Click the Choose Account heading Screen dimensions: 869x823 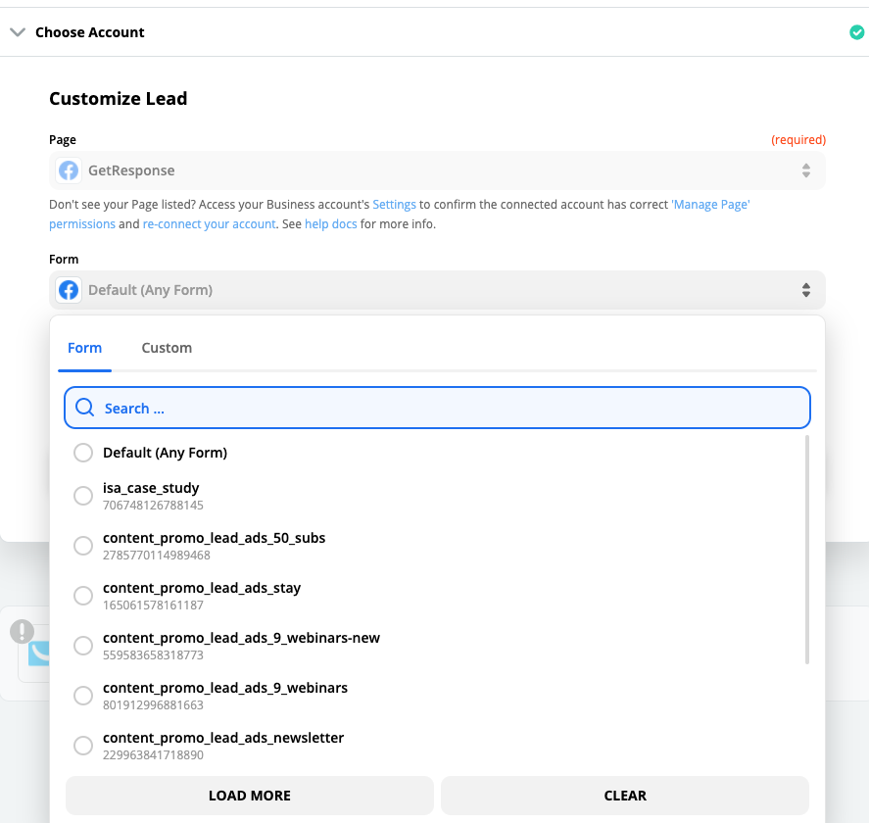(x=90, y=32)
